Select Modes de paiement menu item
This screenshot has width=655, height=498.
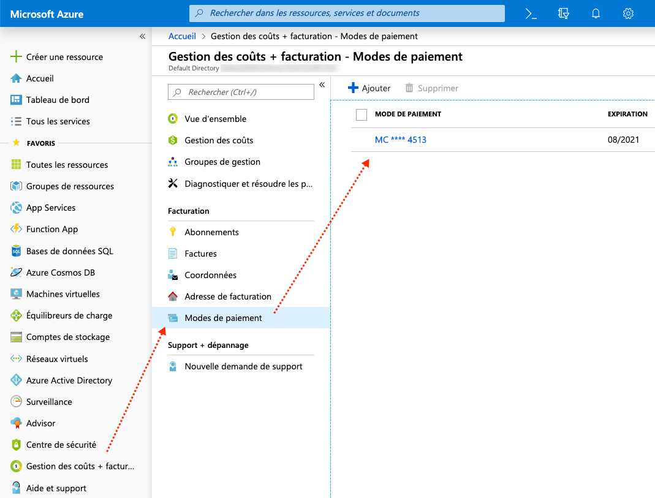pyautogui.click(x=241, y=318)
